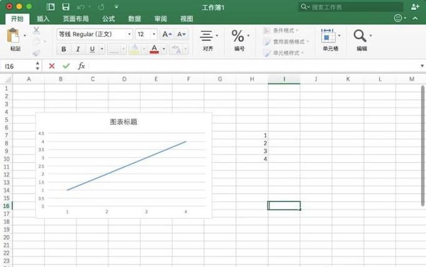Switch to the 插入 tab

(x=43, y=19)
